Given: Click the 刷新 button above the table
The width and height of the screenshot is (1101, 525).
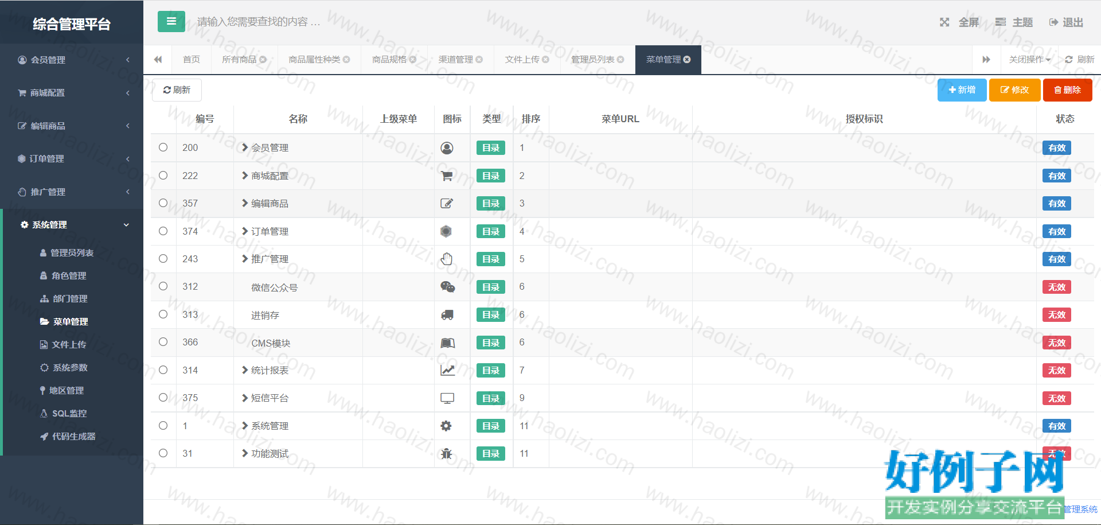Looking at the screenshot, I should coord(177,90).
